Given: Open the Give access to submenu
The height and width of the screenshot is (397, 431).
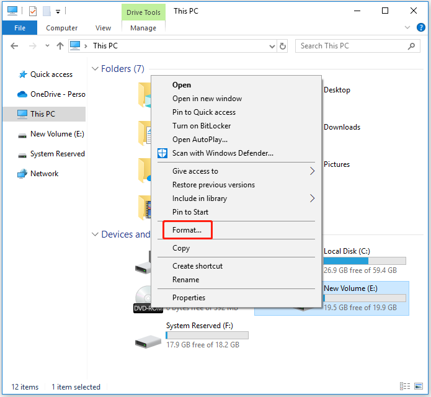Looking at the screenshot, I should [236, 171].
